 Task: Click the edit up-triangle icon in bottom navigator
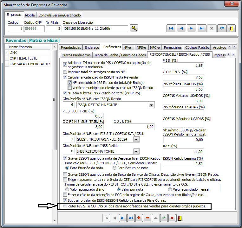tap(156, 218)
